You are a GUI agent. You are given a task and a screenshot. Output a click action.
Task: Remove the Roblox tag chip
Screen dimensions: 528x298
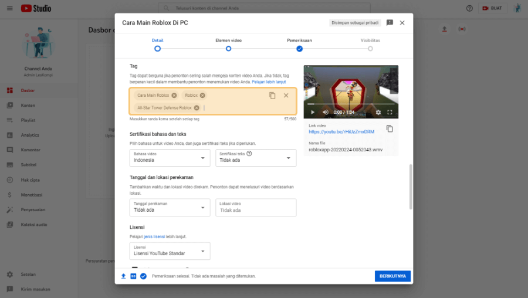[202, 95]
